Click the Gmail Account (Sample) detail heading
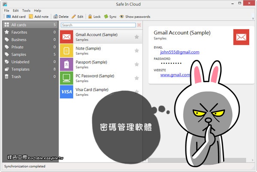257x172 pixels. (x=182, y=33)
